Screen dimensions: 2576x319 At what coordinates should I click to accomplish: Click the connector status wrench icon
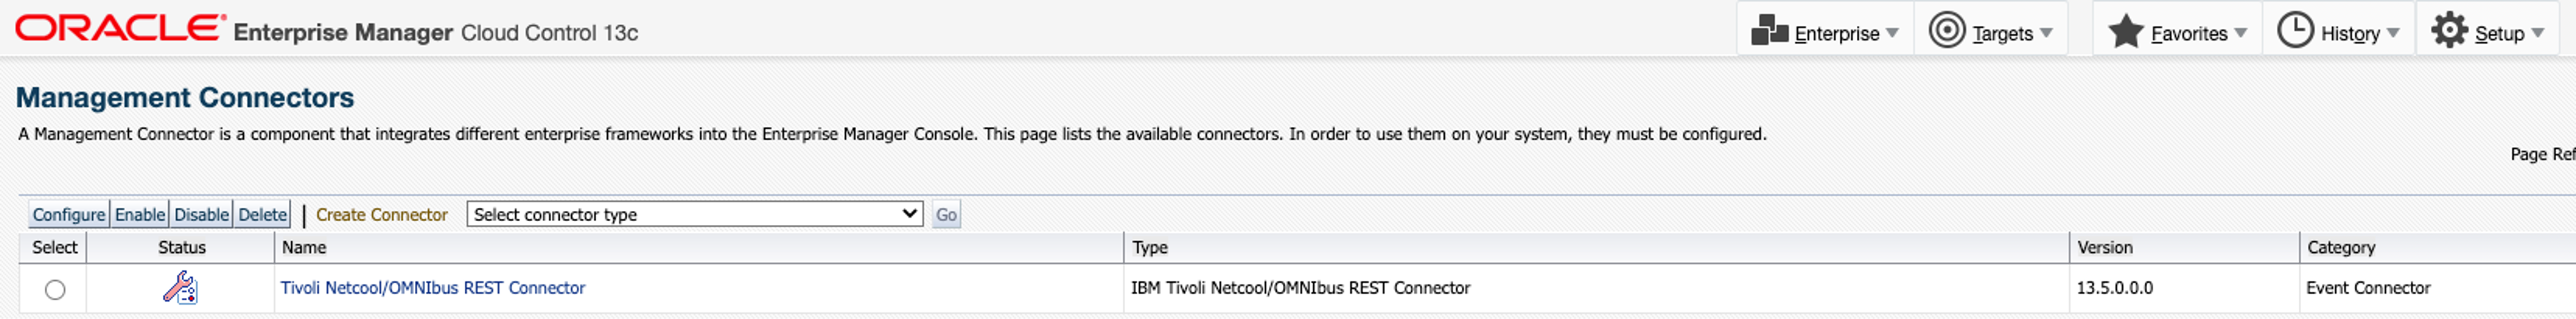pyautogui.click(x=180, y=288)
